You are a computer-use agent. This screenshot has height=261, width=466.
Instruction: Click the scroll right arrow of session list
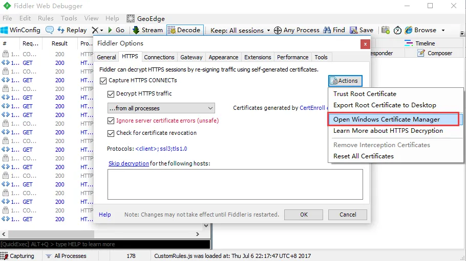[197, 234]
